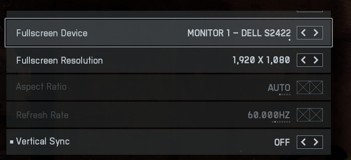Click the right arrow for Fullscreen Device
The height and width of the screenshot is (160, 351).
click(x=316, y=33)
